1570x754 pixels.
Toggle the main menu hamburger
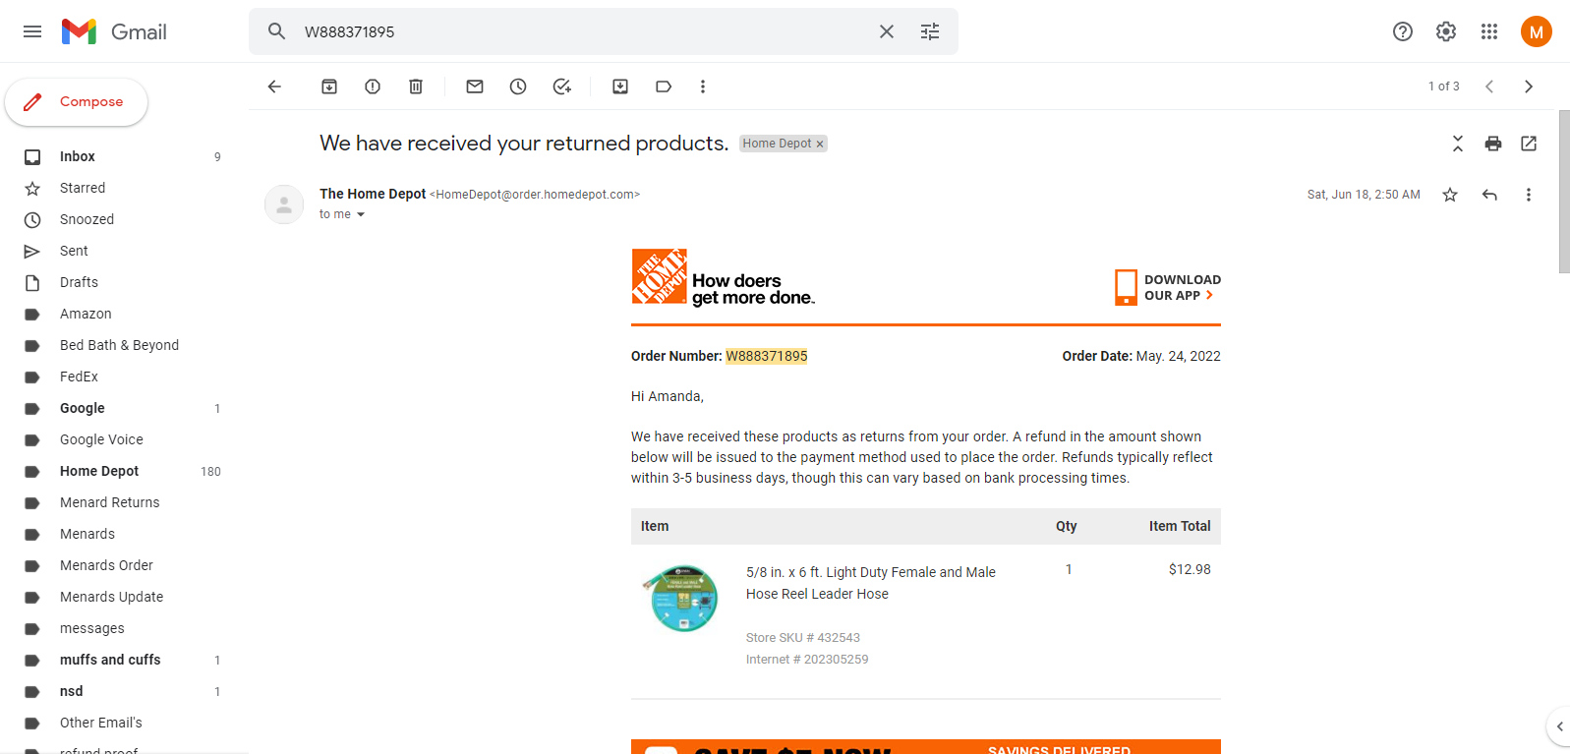pos(32,31)
